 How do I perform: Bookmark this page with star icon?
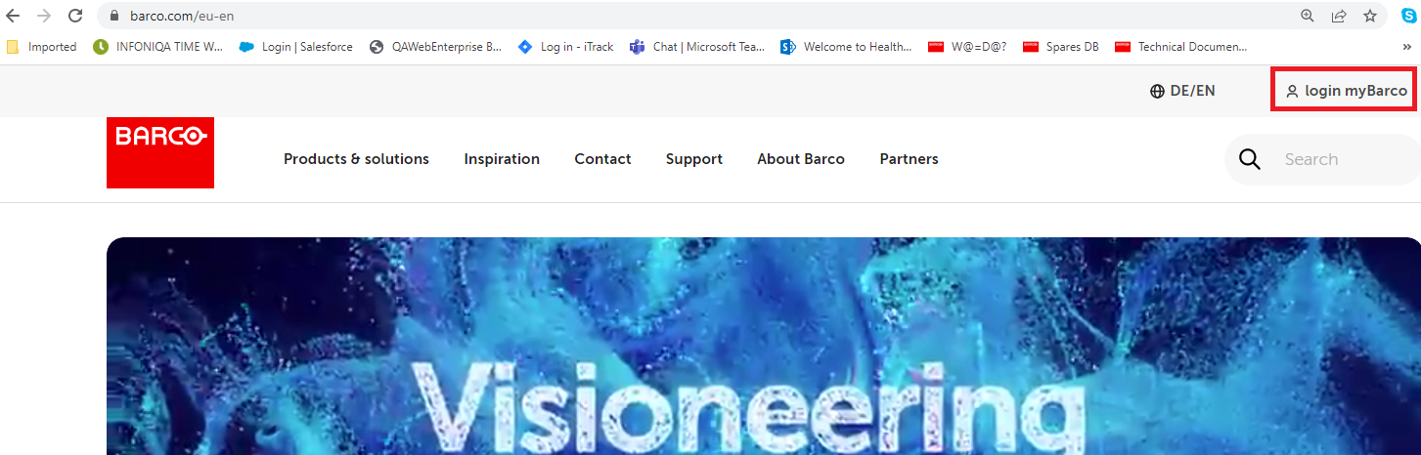[1370, 16]
